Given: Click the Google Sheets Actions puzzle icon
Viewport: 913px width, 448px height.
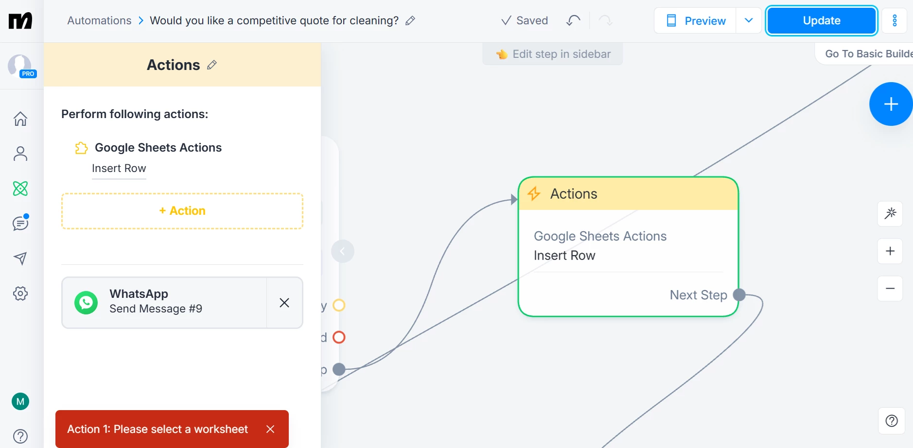Looking at the screenshot, I should click(x=81, y=148).
